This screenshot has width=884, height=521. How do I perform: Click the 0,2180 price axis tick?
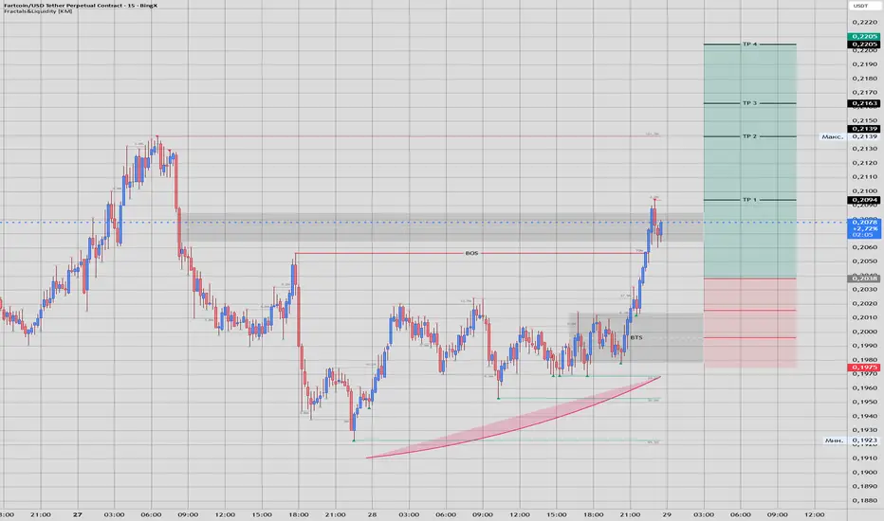pyautogui.click(x=864, y=79)
